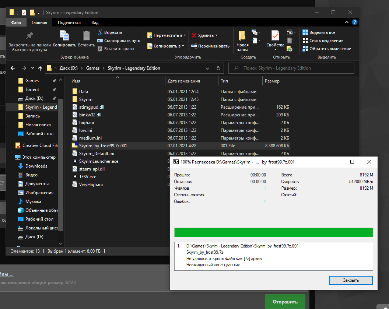This screenshot has width=389, height=309.
Task: Expand the Copy to dropdown
Action: [167, 46]
